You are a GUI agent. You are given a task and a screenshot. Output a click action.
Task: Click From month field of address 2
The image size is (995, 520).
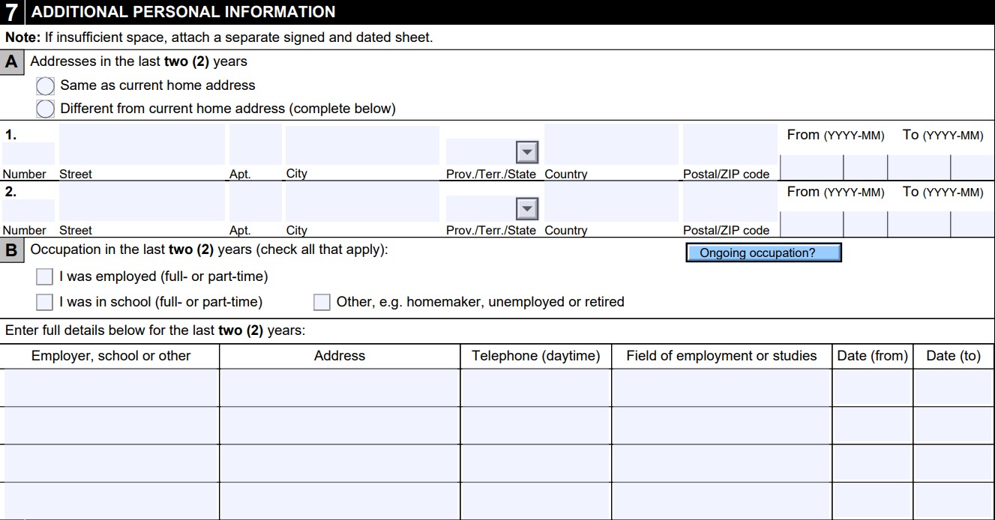[x=866, y=224]
